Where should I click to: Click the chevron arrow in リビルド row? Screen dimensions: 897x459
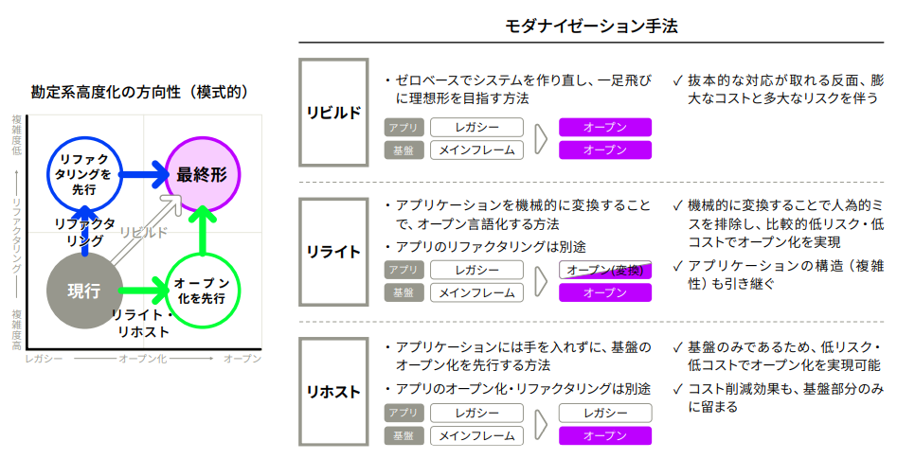pyautogui.click(x=541, y=139)
